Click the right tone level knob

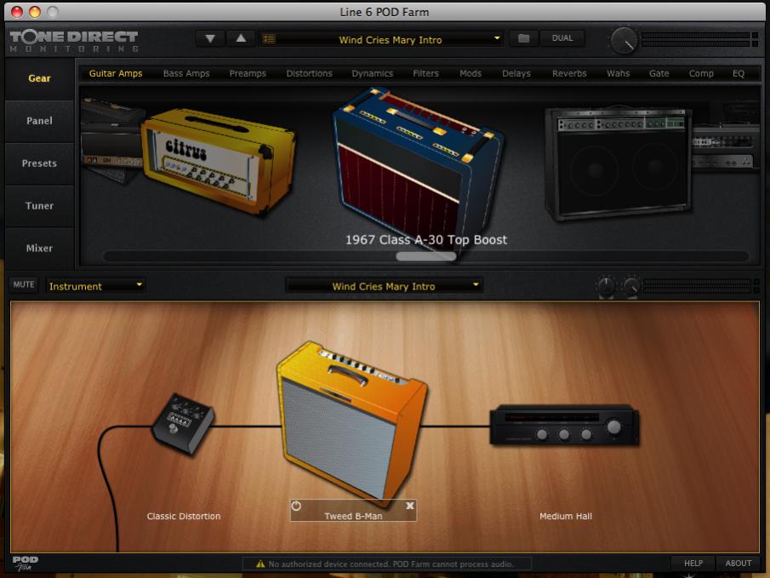(x=631, y=286)
